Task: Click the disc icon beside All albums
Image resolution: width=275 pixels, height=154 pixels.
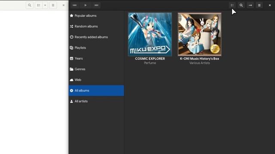Action: [x=72, y=90]
